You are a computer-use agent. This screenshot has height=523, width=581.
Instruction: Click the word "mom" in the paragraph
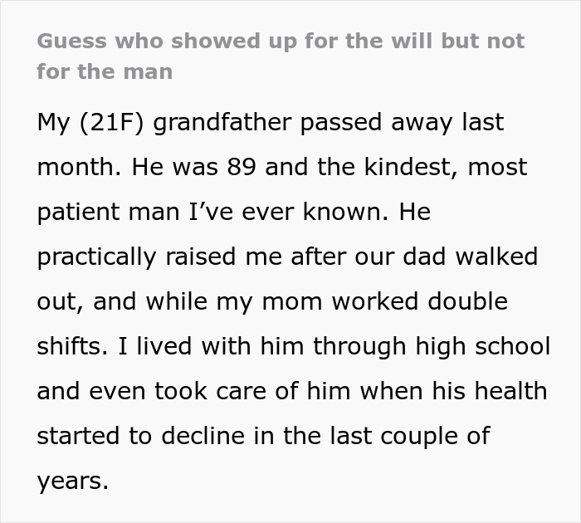click(292, 301)
